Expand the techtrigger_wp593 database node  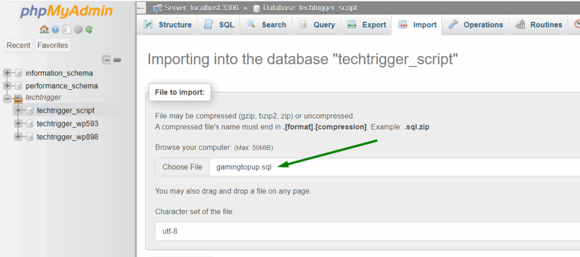[18, 123]
